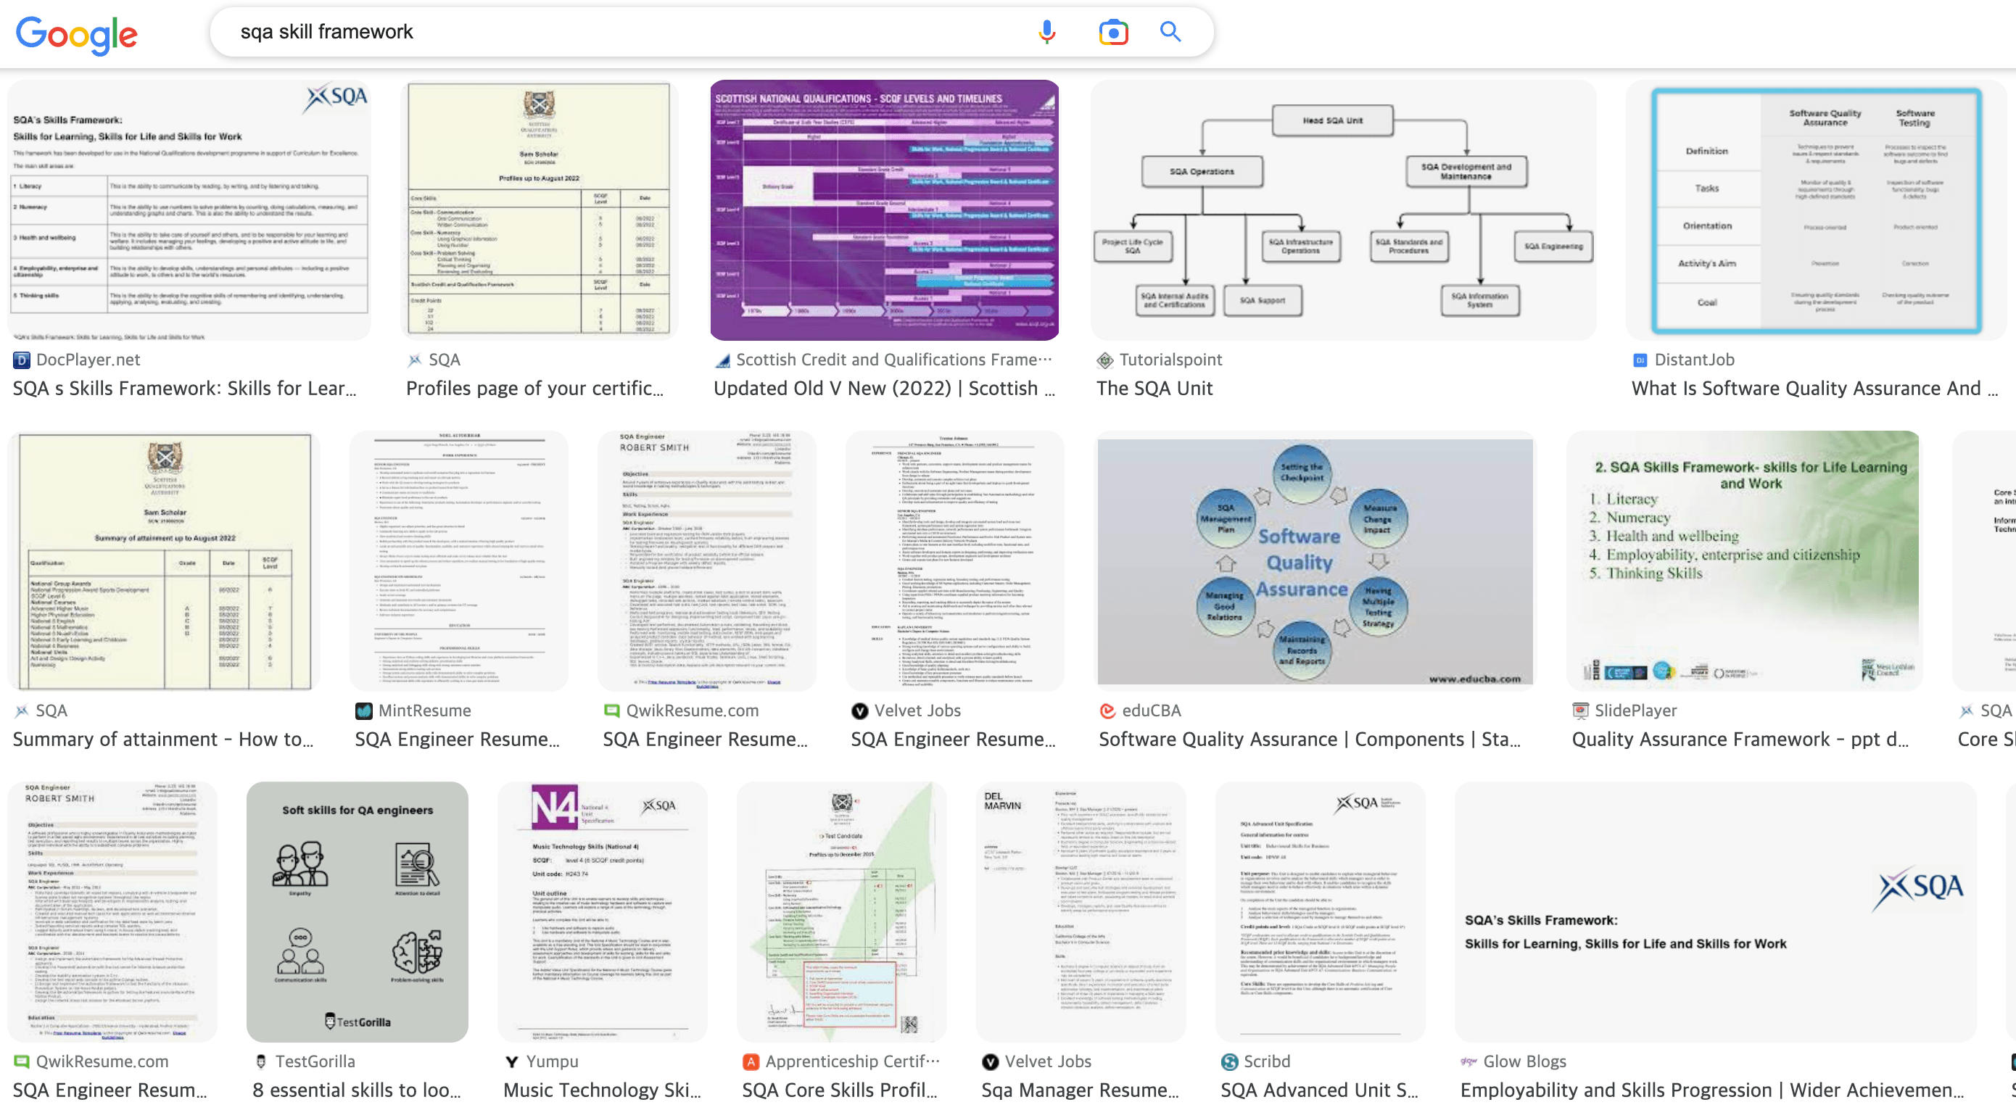Open 'Music Technology Ski...' Yumpu result link

(602, 1090)
